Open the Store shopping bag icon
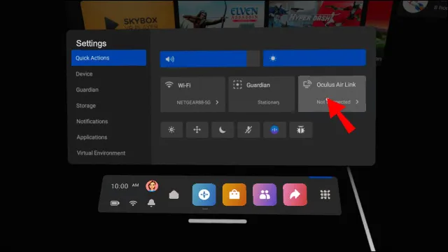 234,195
